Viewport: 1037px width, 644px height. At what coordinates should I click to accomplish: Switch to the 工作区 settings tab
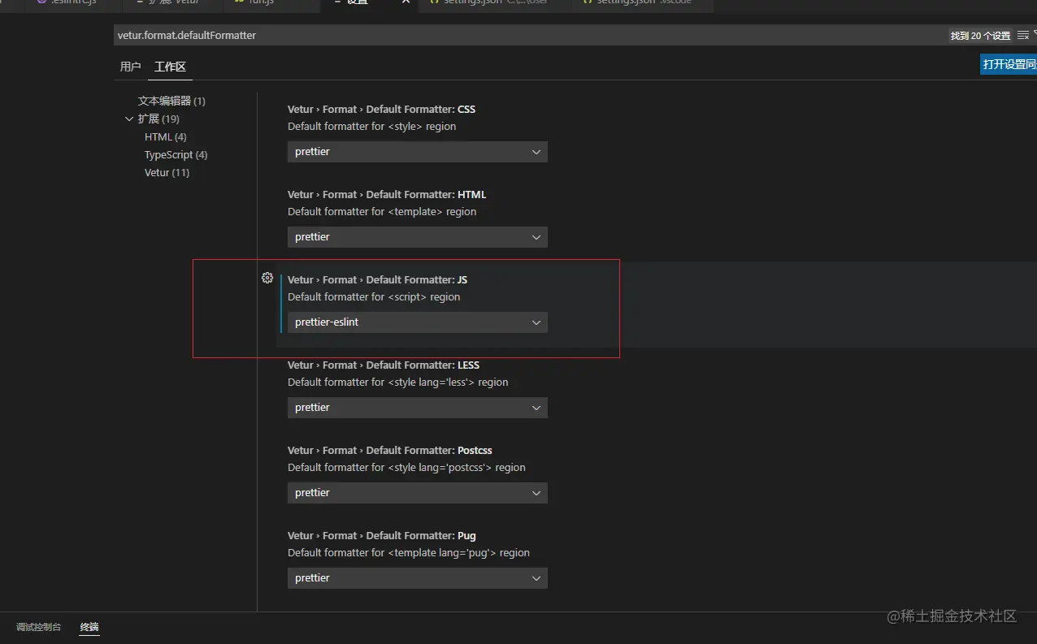pyautogui.click(x=171, y=67)
